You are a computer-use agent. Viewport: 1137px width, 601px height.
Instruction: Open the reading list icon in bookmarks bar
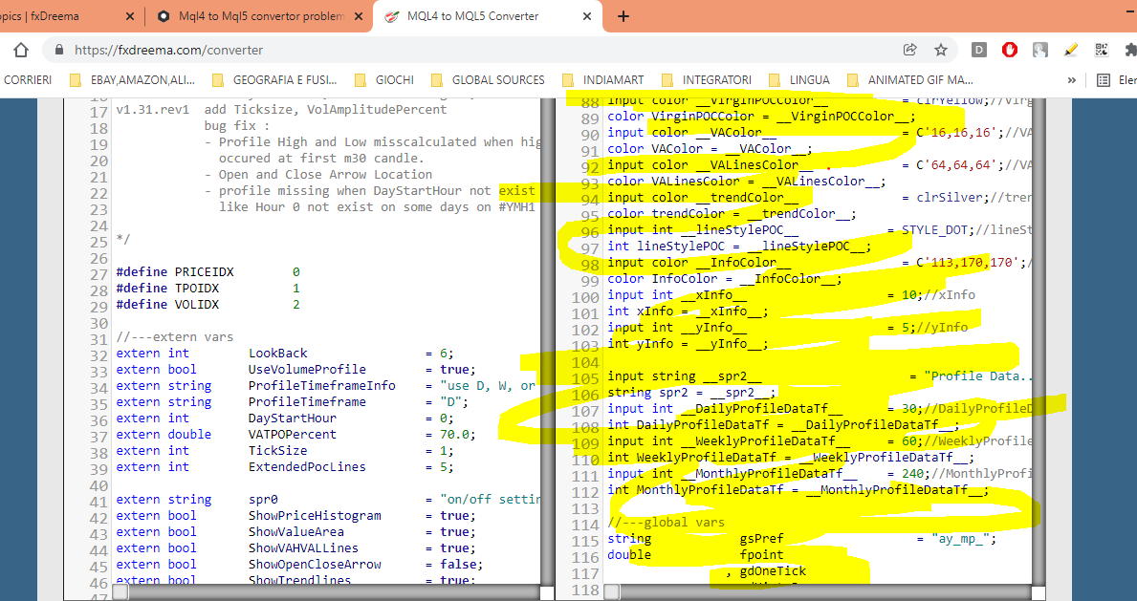[x=1104, y=80]
